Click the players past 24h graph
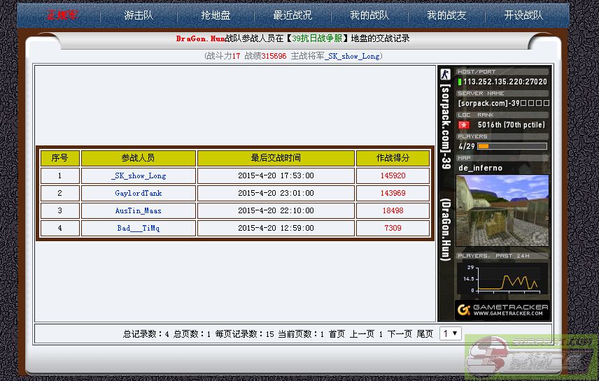Viewport: 599px width, 381px height. click(x=502, y=279)
